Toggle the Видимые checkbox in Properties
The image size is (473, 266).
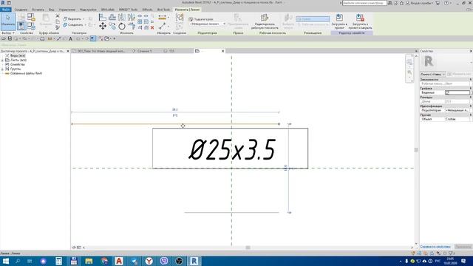[x=447, y=92]
